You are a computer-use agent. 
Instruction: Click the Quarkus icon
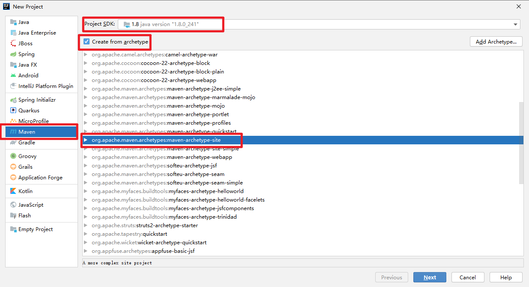coord(13,111)
